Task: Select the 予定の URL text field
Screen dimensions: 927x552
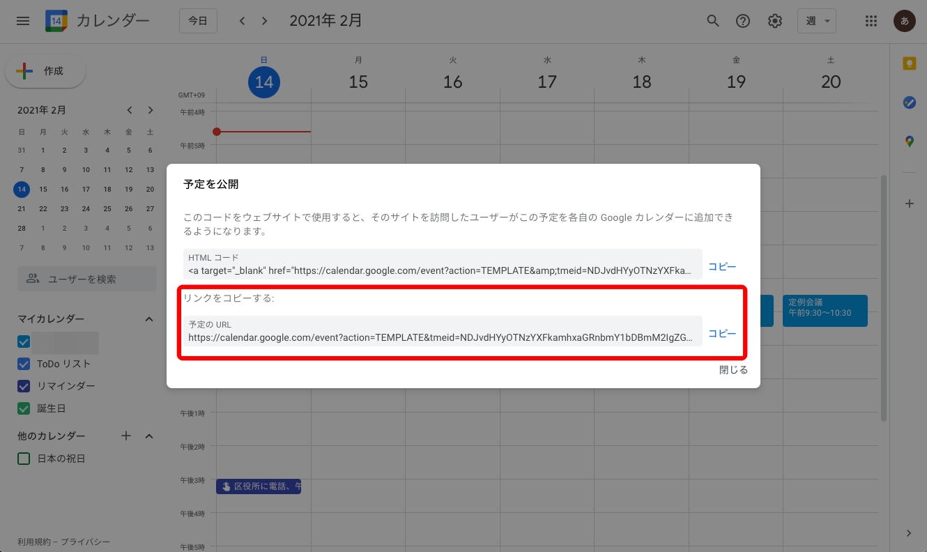Action: click(443, 331)
